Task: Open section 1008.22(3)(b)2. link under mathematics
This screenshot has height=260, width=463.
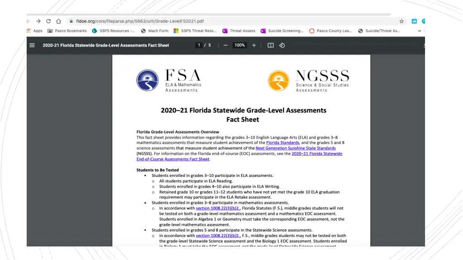Action: coord(218,208)
